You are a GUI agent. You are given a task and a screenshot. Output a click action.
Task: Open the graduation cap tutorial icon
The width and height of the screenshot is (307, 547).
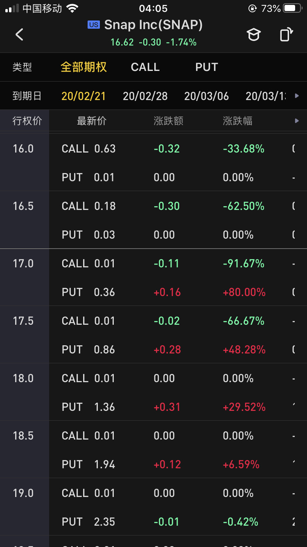coord(254,34)
